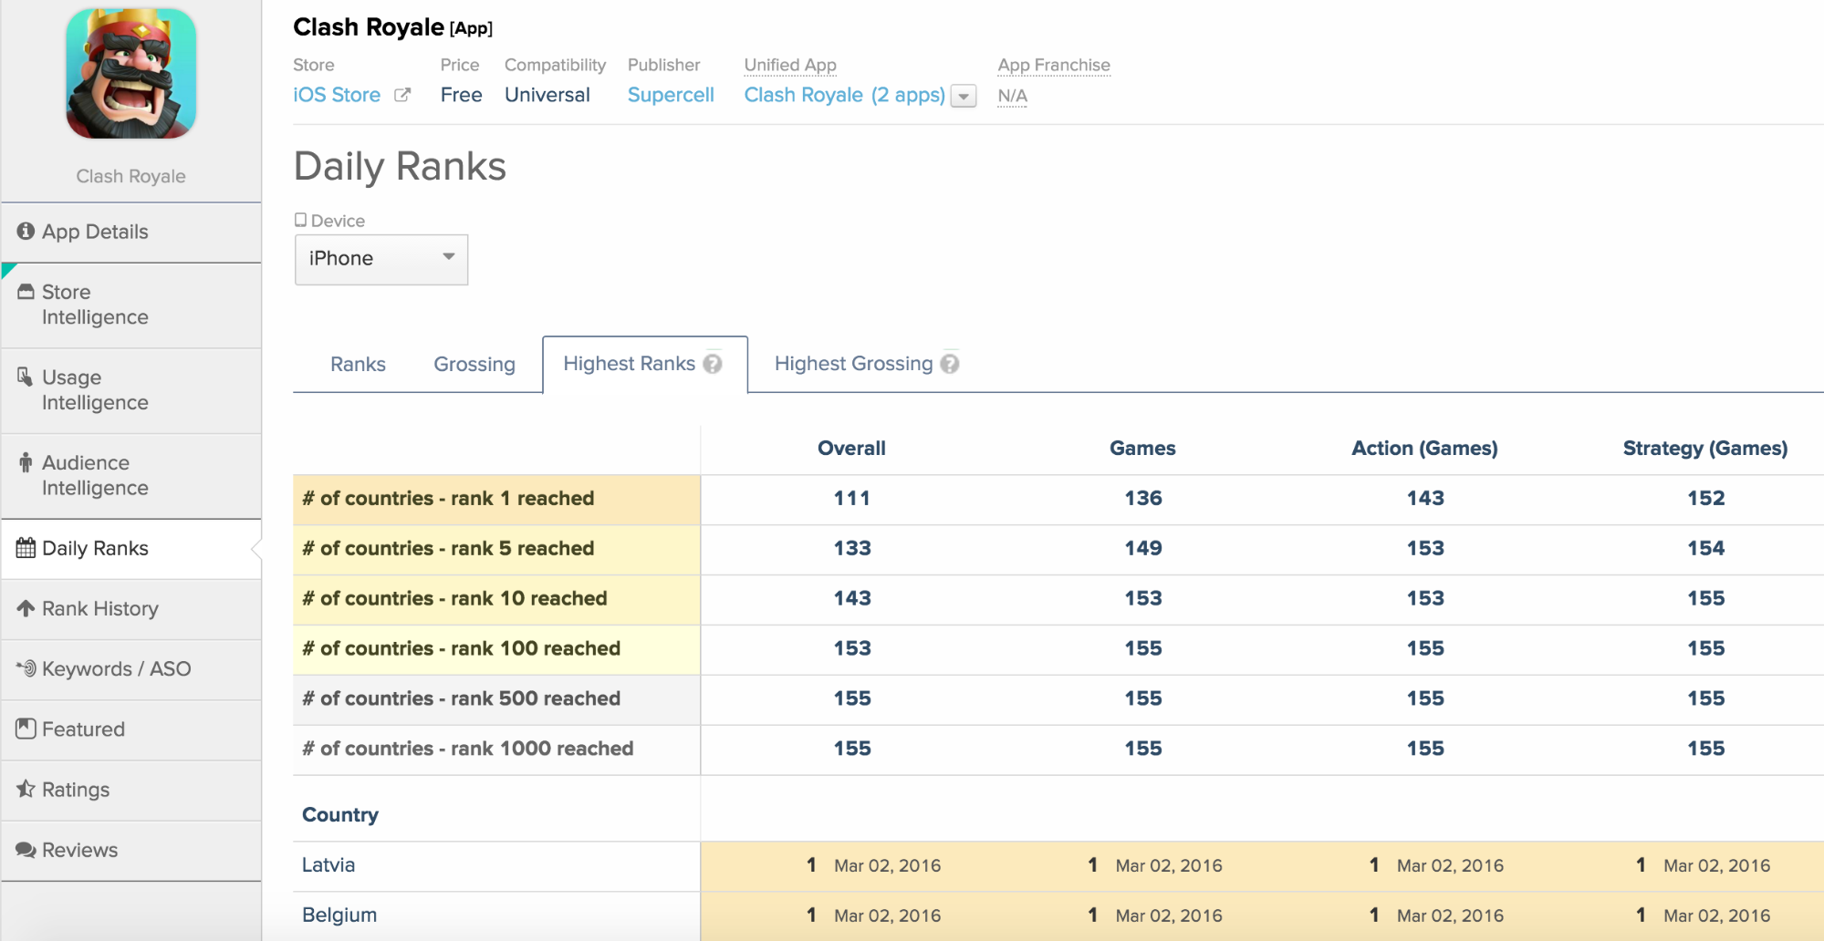Click the Daily Ranks calendar icon

pos(26,548)
